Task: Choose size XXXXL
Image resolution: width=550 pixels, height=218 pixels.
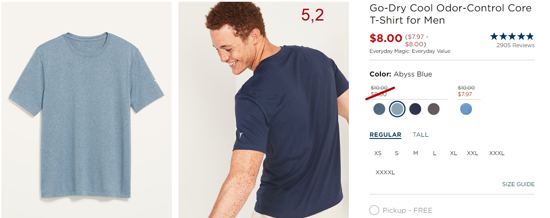Action: pyautogui.click(x=385, y=173)
